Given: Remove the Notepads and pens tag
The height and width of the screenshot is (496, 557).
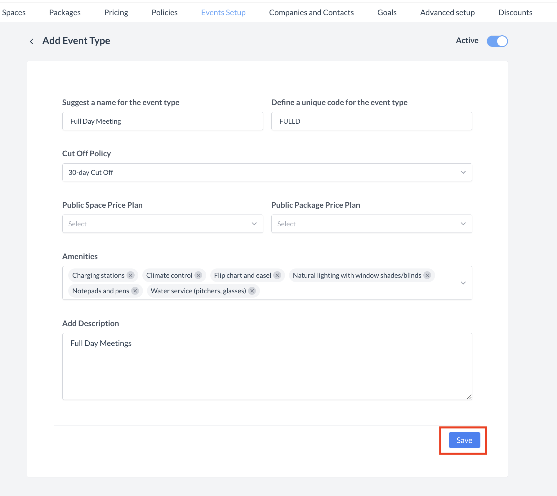Looking at the screenshot, I should click(x=135, y=291).
